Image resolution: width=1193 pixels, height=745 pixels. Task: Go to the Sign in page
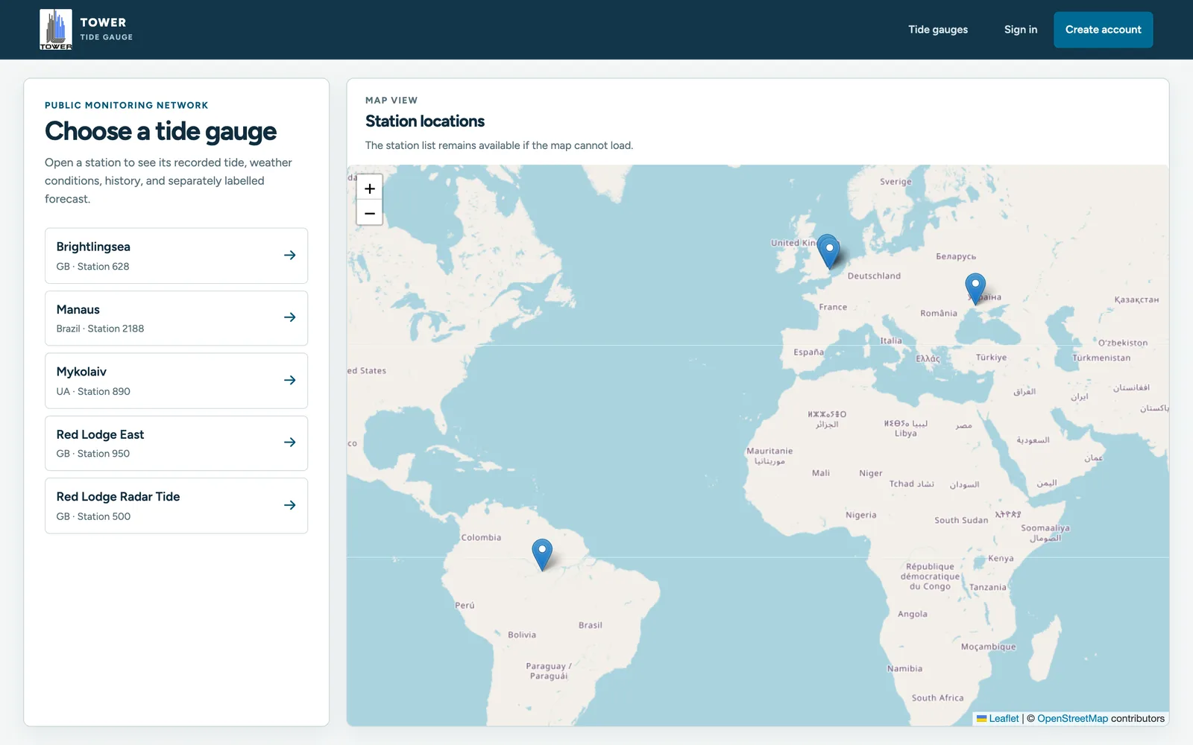pyautogui.click(x=1021, y=30)
